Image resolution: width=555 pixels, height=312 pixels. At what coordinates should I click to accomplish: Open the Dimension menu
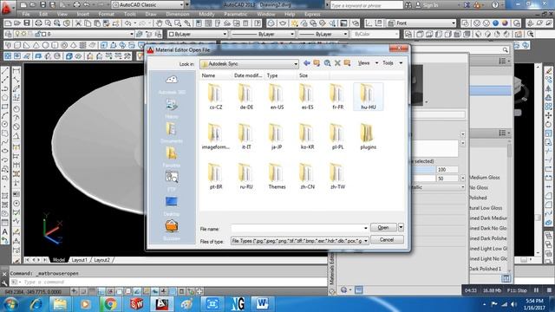pos(177,14)
